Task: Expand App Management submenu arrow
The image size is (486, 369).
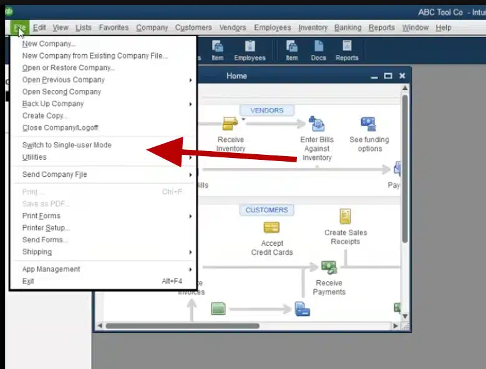Action: (191, 270)
